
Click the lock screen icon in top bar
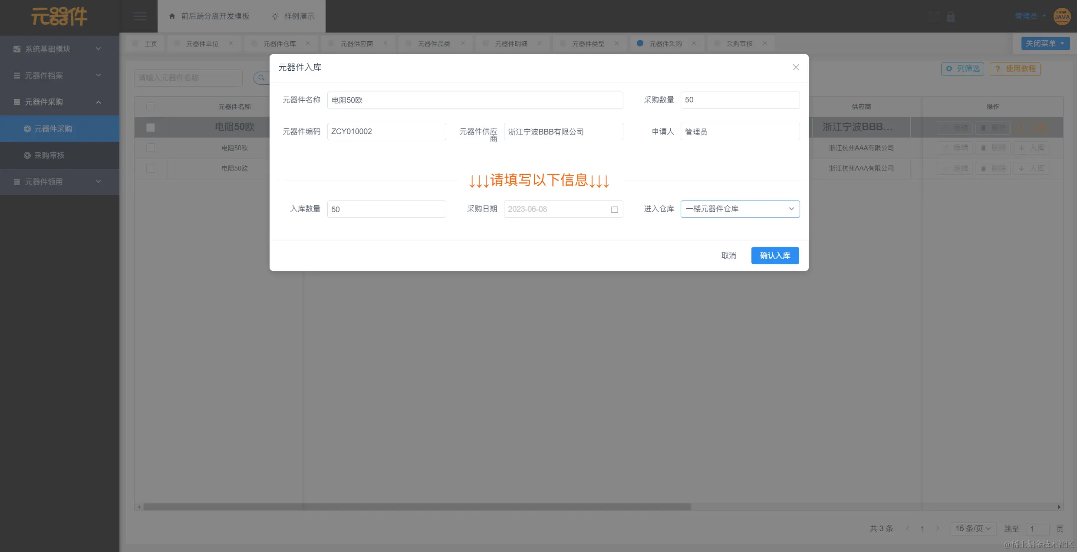[951, 16]
